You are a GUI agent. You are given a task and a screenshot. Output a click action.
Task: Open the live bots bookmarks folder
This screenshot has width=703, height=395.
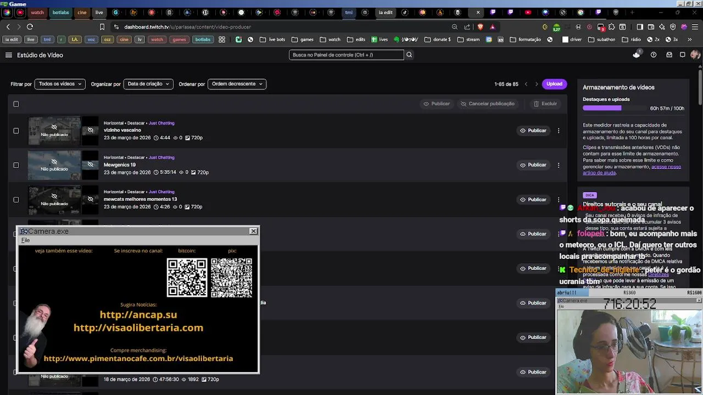point(272,39)
